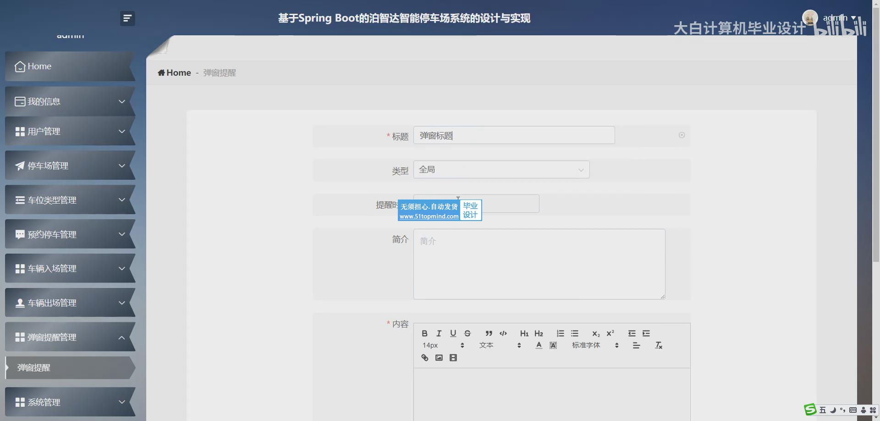The image size is (880, 421).
Task: Open the admin user dropdown
Action: click(x=840, y=18)
